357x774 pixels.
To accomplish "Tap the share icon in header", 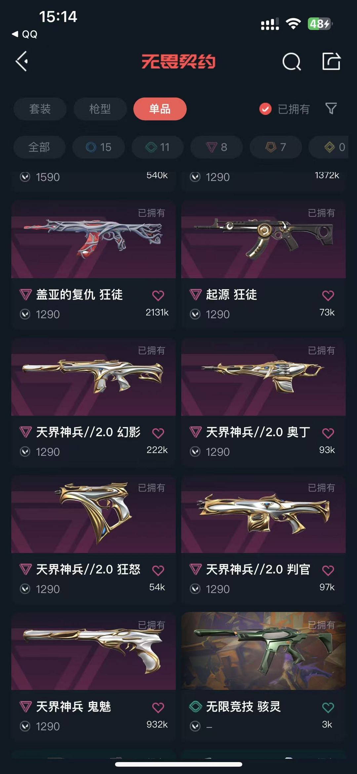I will click(x=331, y=61).
